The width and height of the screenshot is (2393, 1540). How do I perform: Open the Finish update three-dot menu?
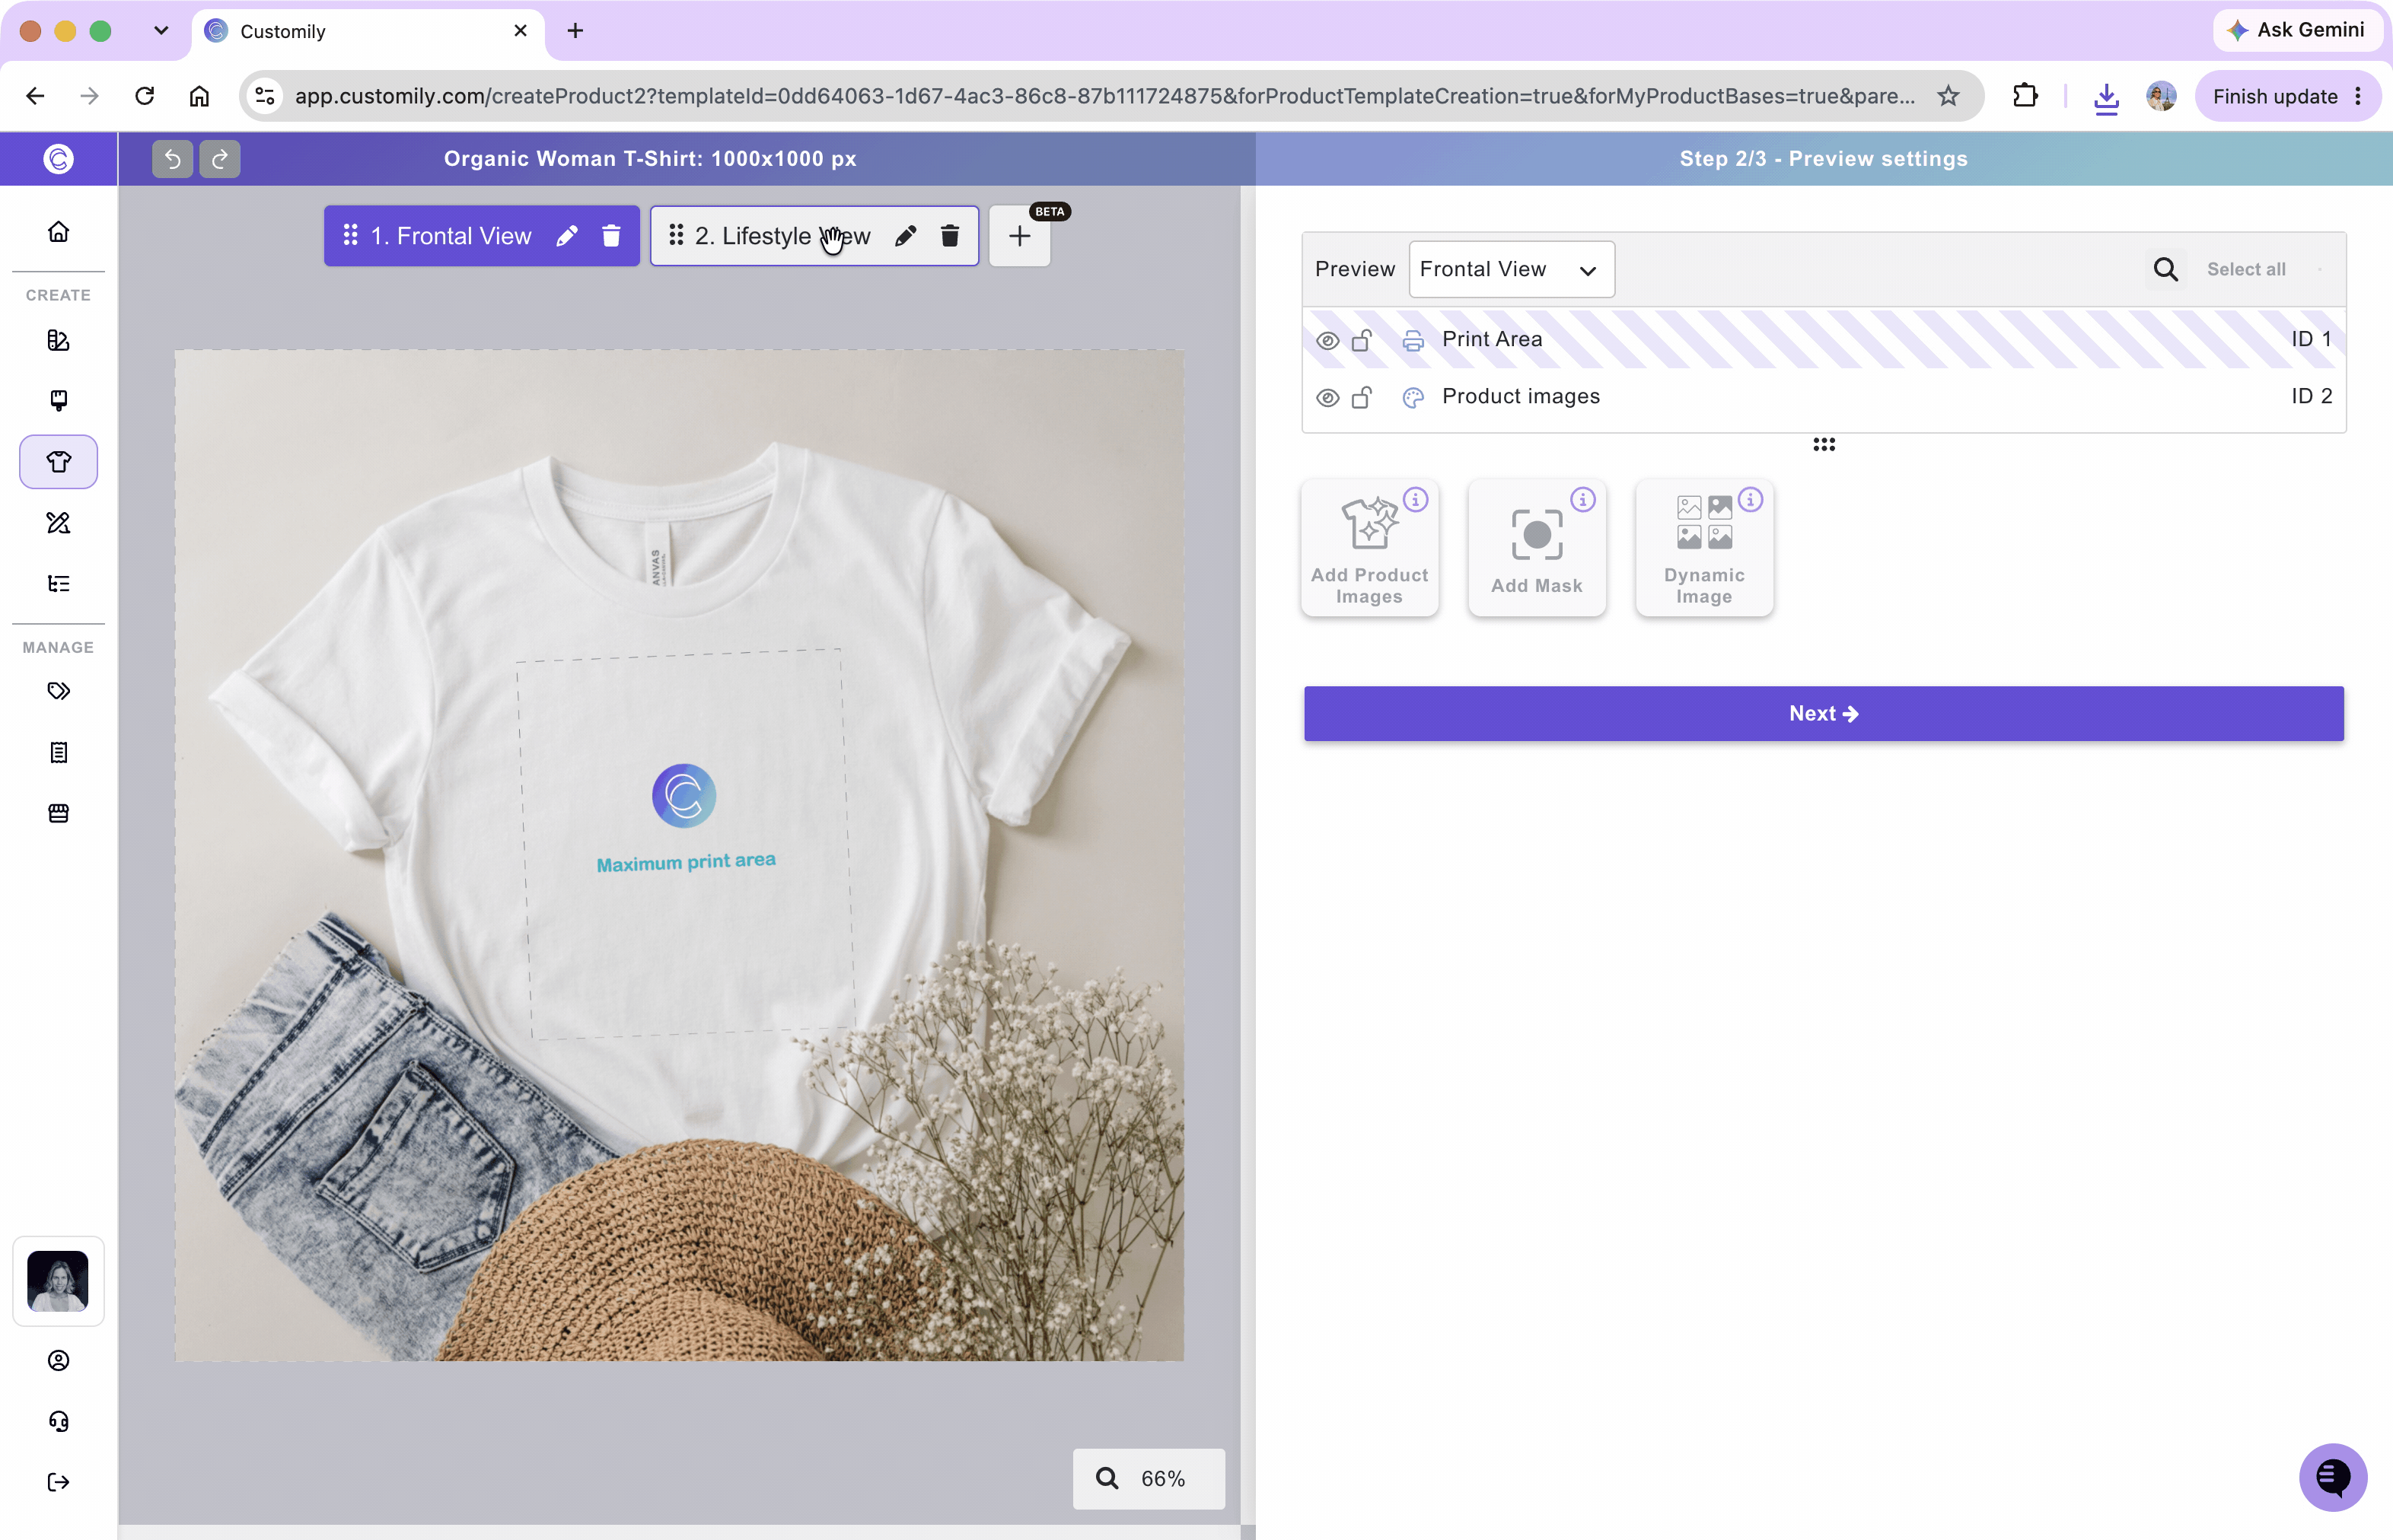pos(2358,96)
